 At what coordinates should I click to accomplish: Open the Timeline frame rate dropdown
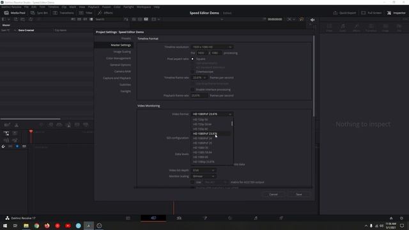199,78
